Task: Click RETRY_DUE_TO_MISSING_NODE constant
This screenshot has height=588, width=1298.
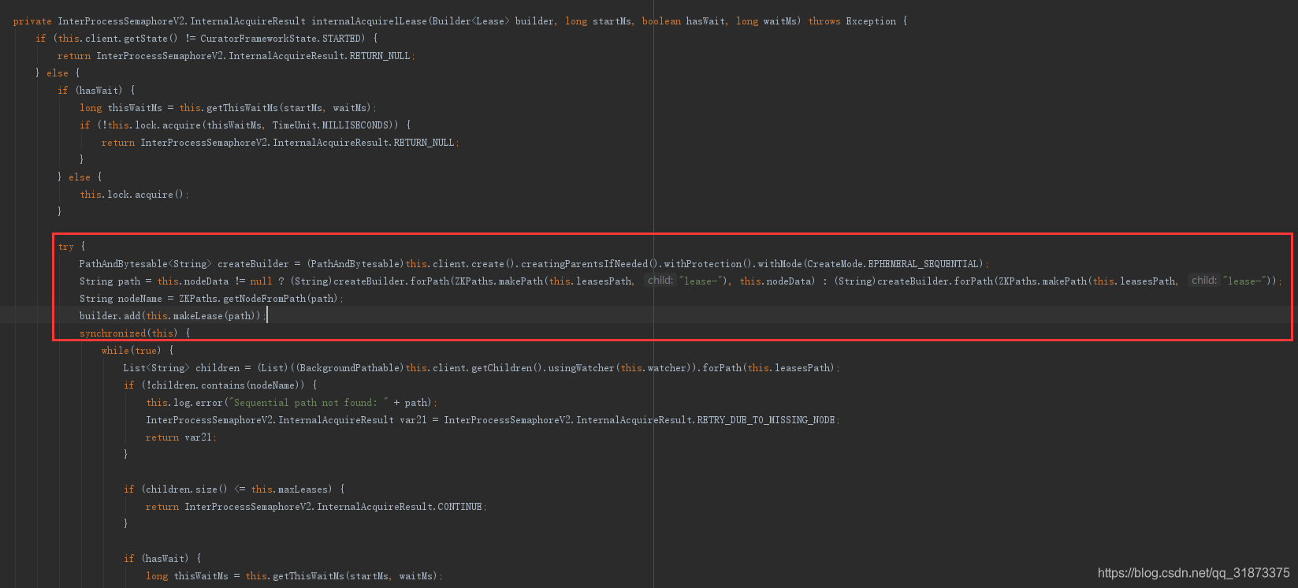Action: (766, 420)
